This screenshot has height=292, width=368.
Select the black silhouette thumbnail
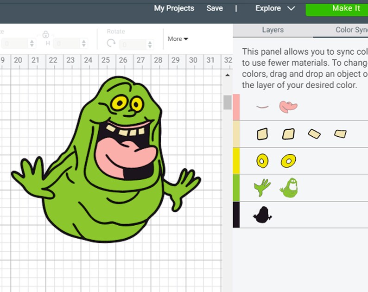262,215
